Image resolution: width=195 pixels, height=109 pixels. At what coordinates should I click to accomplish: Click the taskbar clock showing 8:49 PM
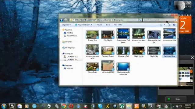pos(188,106)
